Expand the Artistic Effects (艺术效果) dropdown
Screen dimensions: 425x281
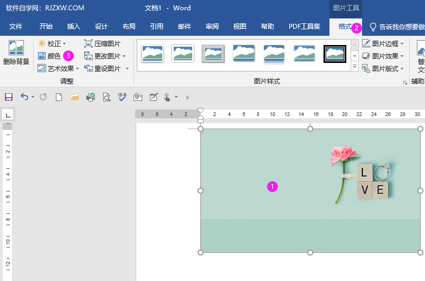77,69
